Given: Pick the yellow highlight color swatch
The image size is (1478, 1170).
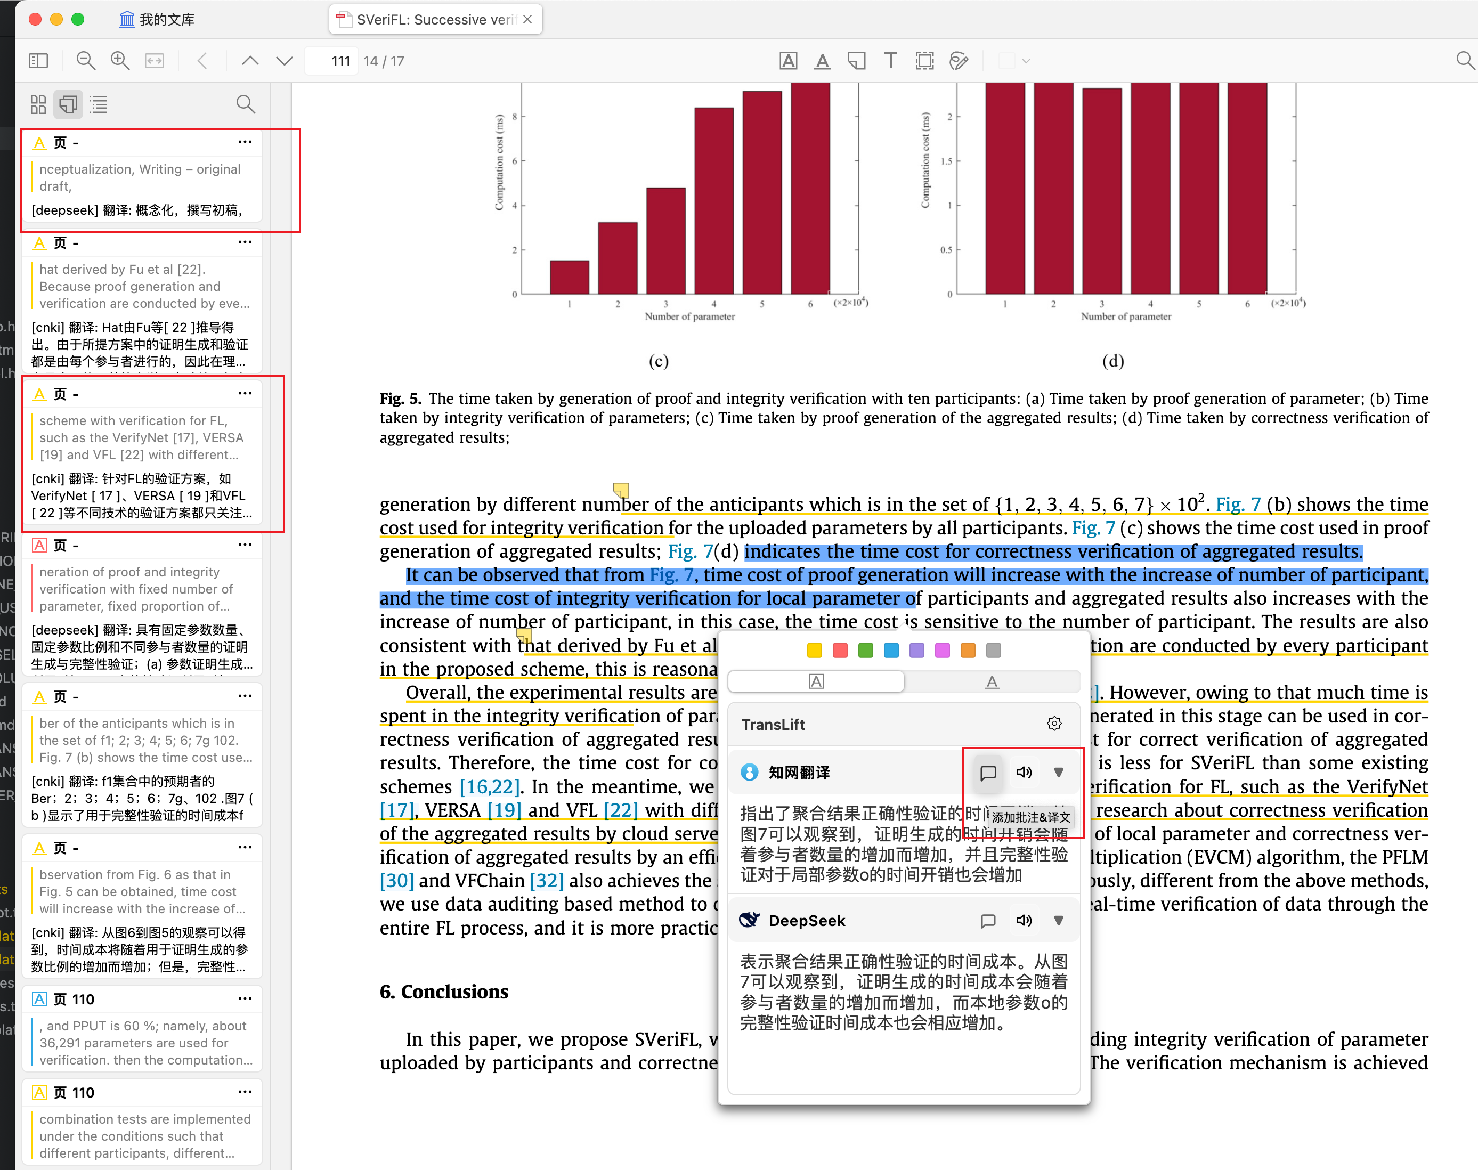Looking at the screenshot, I should click(x=814, y=650).
